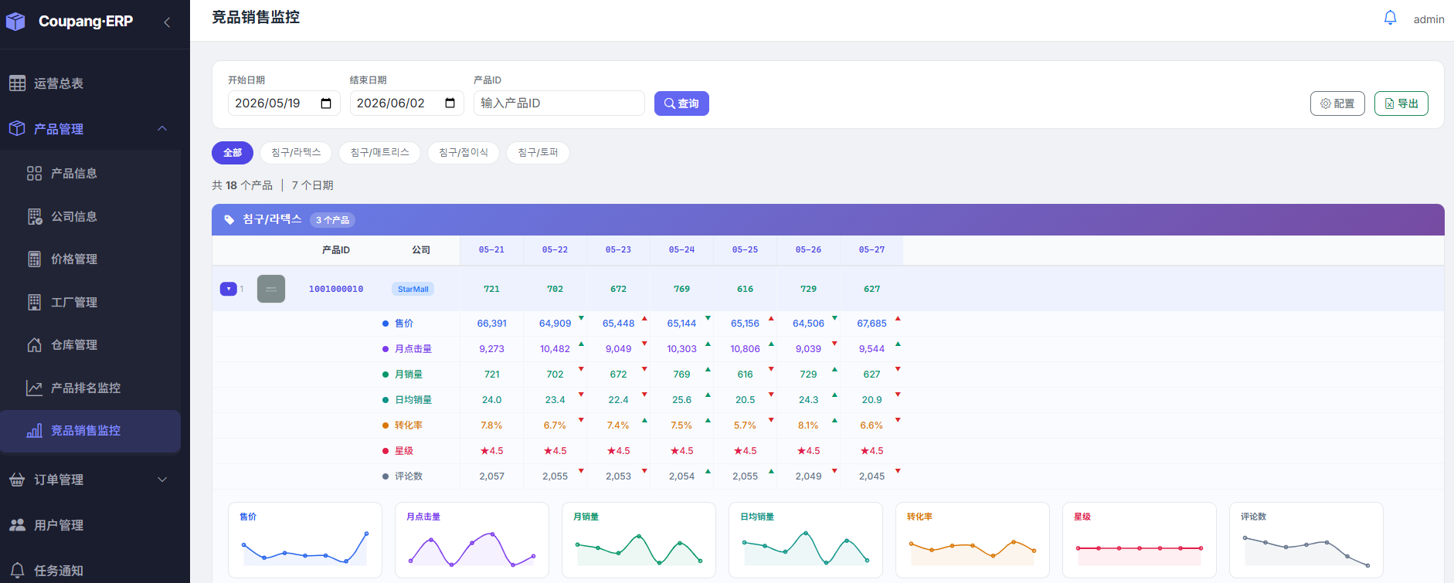Screen dimensions: 1454x583
Task: Click the 导出 export button
Action: 1401,103
